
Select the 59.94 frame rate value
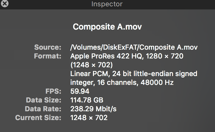click(x=80, y=91)
